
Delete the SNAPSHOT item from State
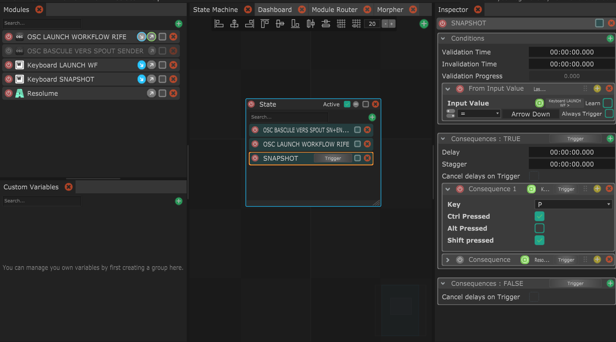pyautogui.click(x=368, y=158)
